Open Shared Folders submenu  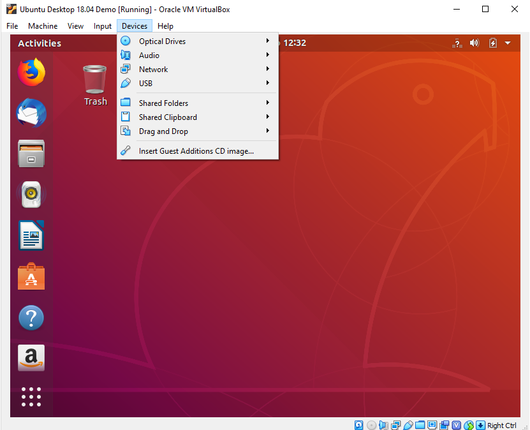tap(198, 103)
